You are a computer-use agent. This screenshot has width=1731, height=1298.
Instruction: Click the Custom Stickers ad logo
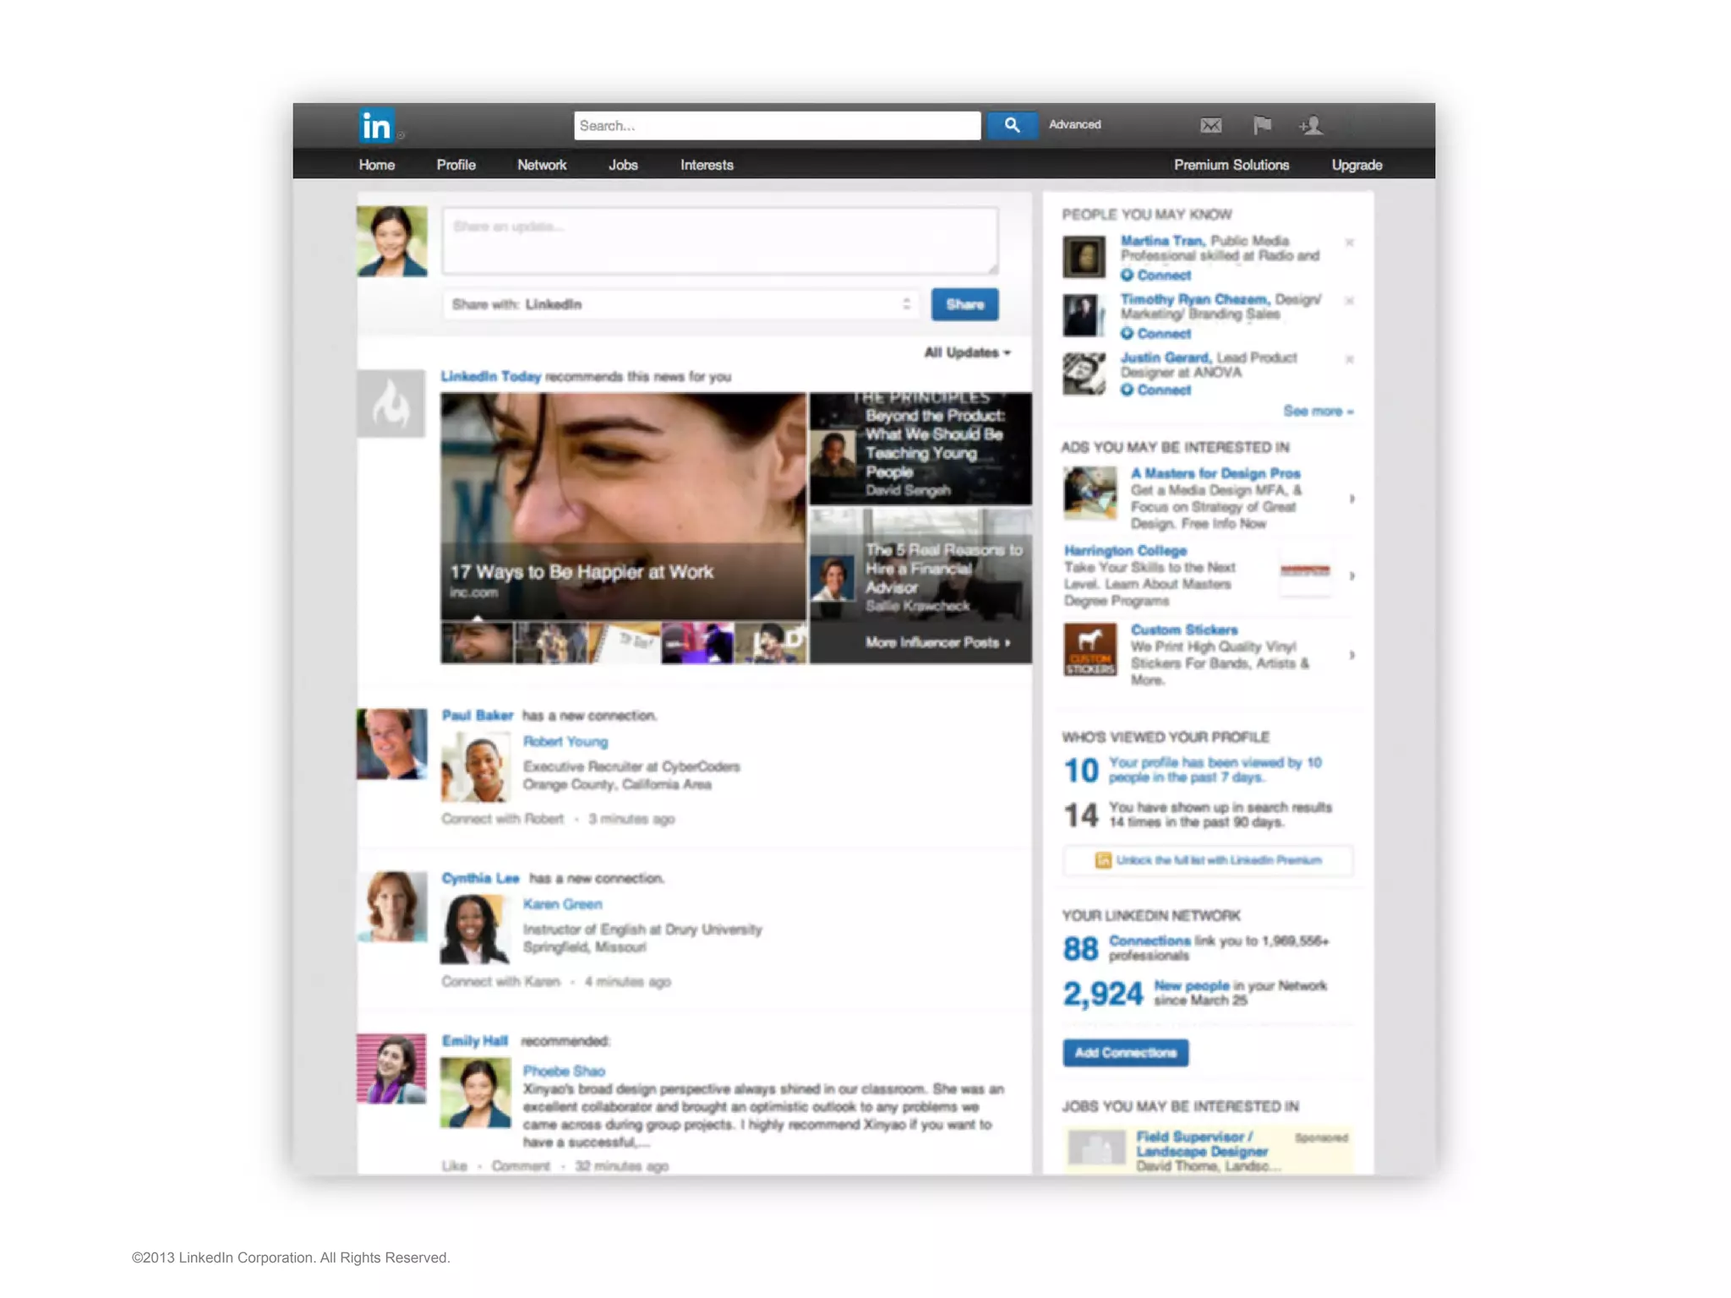pos(1089,649)
